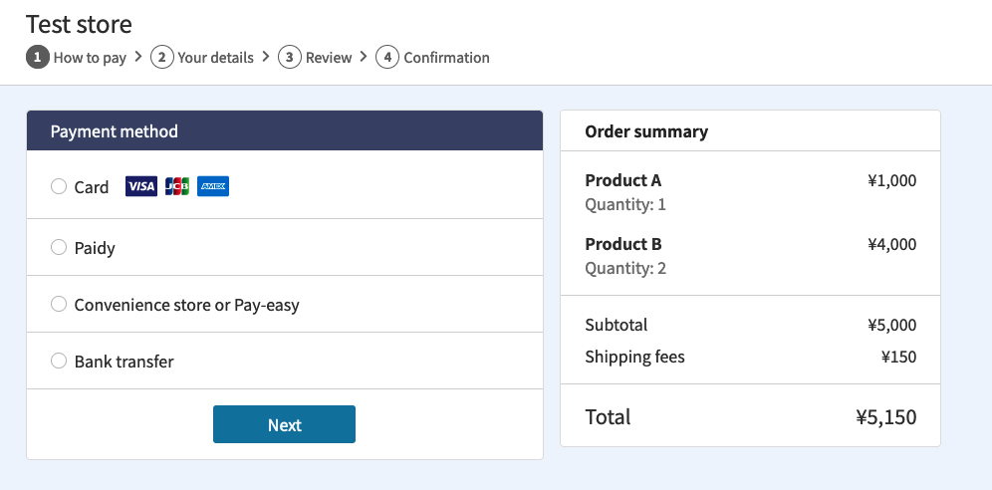Click the Visa card logo
The height and width of the screenshot is (490, 992).
tap(141, 186)
